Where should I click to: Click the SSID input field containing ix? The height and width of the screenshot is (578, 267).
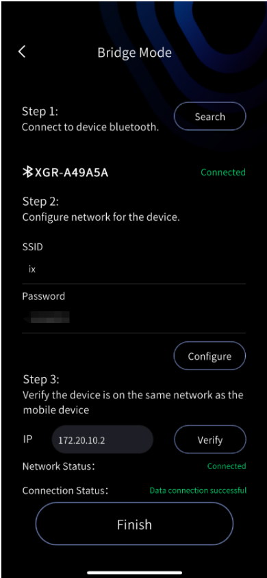(x=133, y=269)
